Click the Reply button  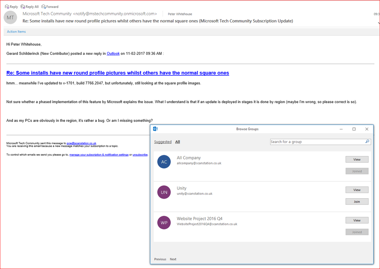pos(11,6)
